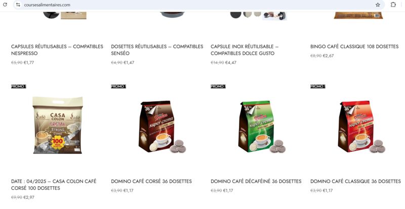Open Domino Café Corsé brown bag image
The height and width of the screenshot is (209, 405).
(x=161, y=127)
